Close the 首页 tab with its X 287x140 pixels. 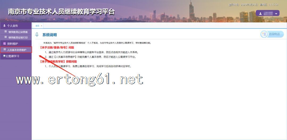41,26
